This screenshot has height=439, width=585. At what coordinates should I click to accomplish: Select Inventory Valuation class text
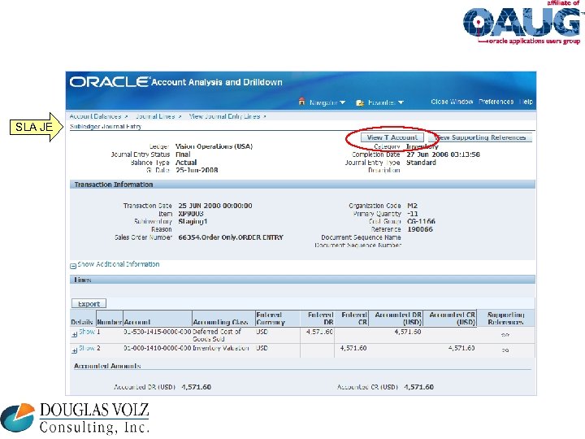pyautogui.click(x=220, y=348)
